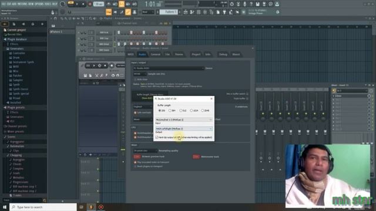The height and width of the screenshot is (211, 376).
Task: Close the FL Studio ASIO dialog
Action: pyautogui.click(x=211, y=98)
